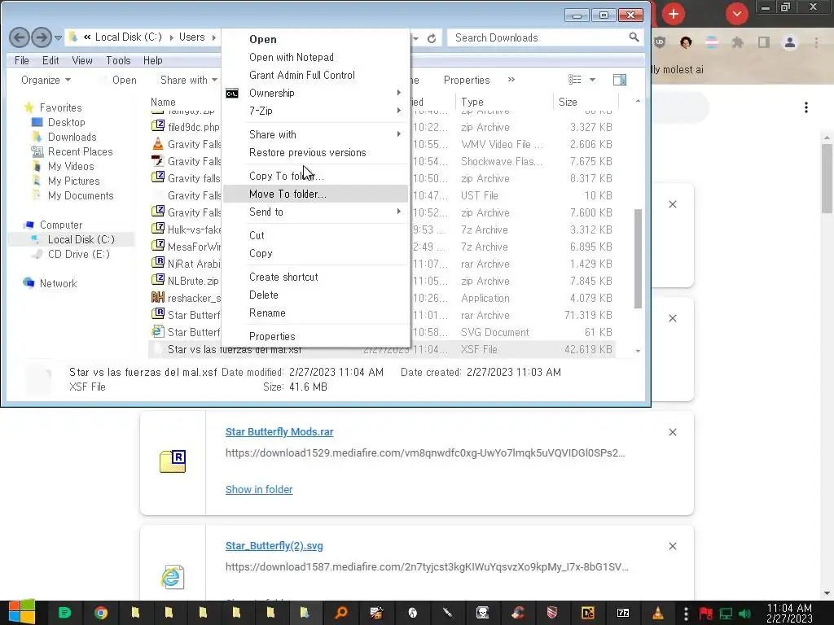
Task: Open the Downloads page three-dot menu
Action: [806, 107]
